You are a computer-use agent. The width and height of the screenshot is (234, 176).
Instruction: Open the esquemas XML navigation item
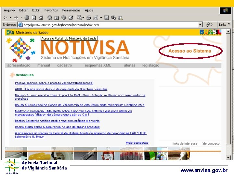coord(98,65)
